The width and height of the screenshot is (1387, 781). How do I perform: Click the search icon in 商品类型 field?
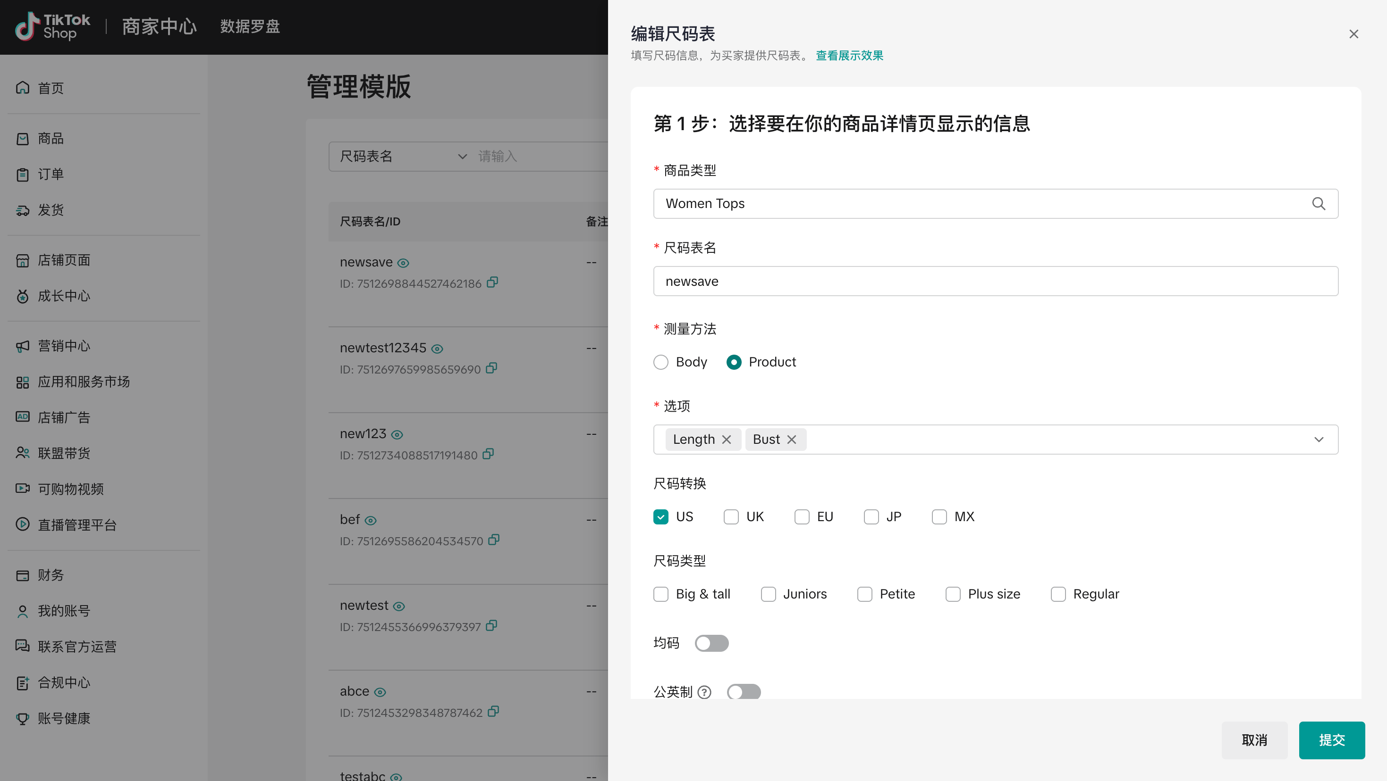[x=1318, y=203]
